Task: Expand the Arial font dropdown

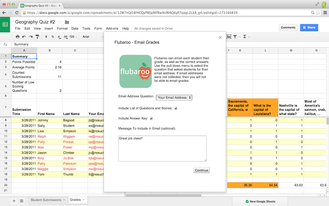Action: point(92,37)
